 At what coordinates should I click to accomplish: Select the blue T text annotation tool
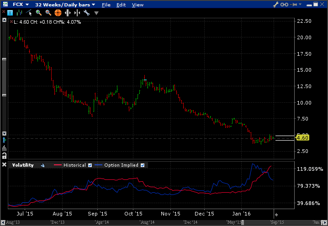coord(10,13)
